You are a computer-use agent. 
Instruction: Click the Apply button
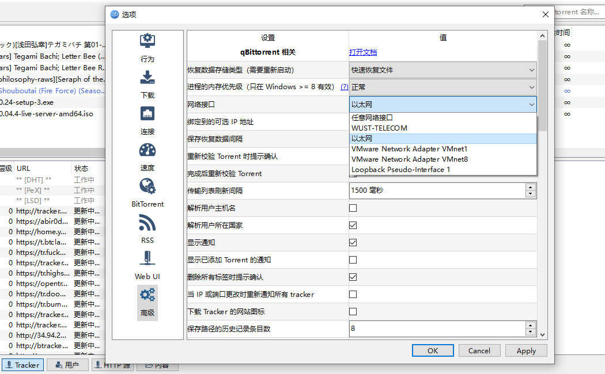click(x=526, y=350)
